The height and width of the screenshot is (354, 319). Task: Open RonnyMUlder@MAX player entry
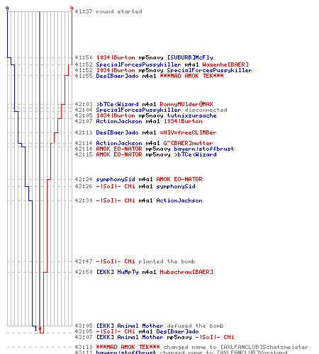point(186,104)
